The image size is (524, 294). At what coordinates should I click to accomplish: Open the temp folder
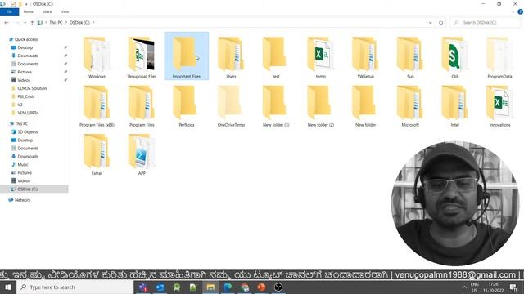(x=320, y=56)
